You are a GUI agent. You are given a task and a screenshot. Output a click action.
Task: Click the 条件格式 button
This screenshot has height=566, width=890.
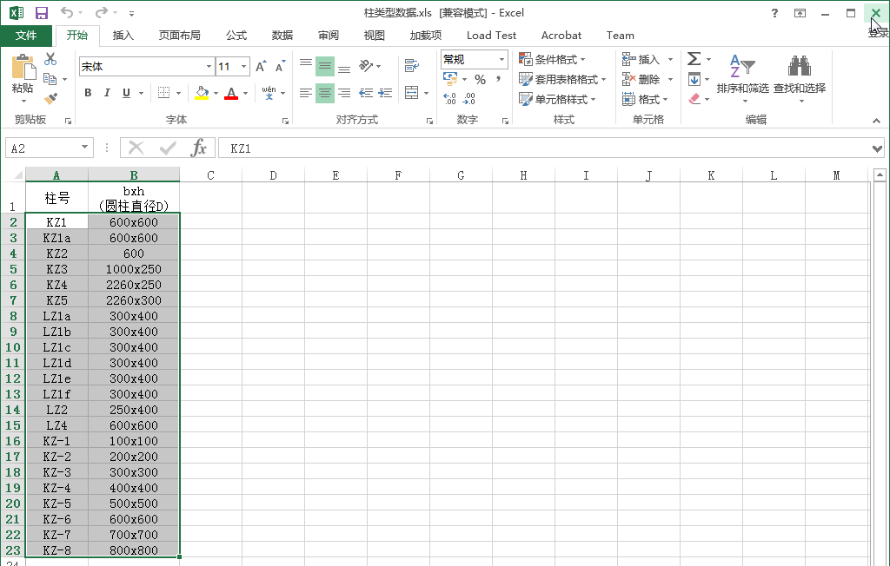552,59
